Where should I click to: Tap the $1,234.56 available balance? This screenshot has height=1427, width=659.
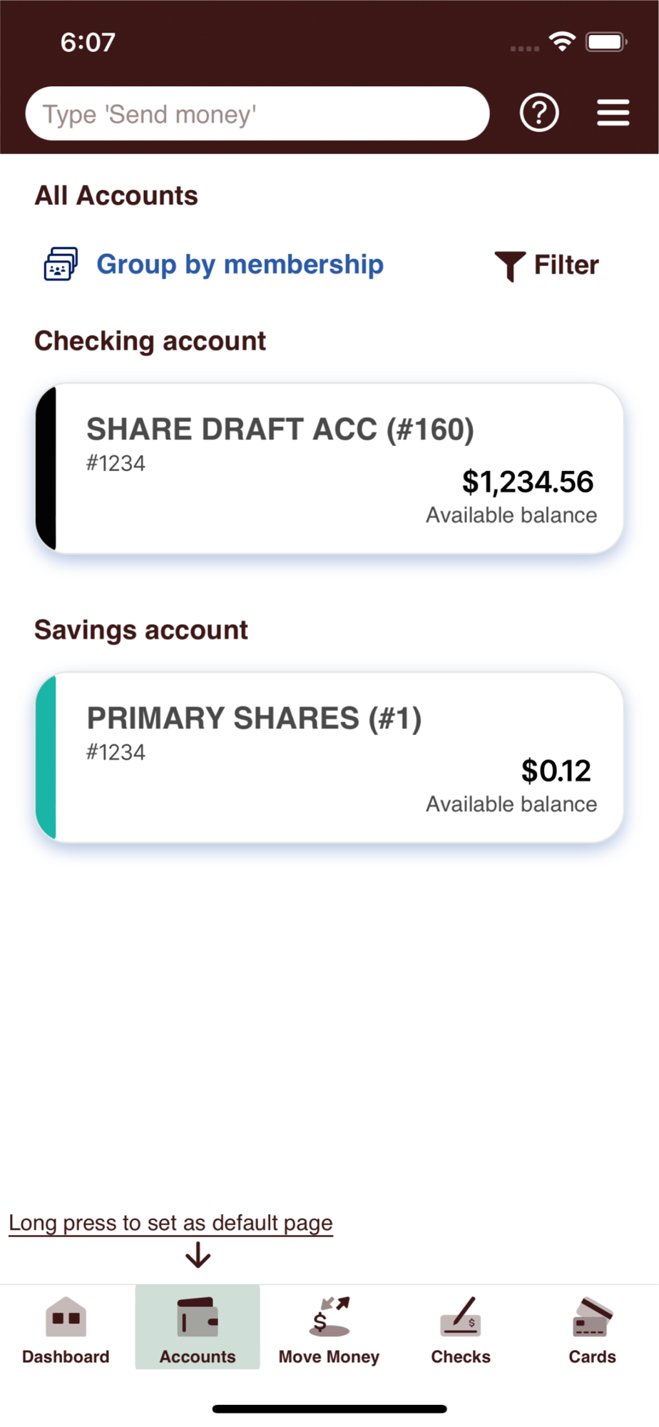pyautogui.click(x=527, y=482)
